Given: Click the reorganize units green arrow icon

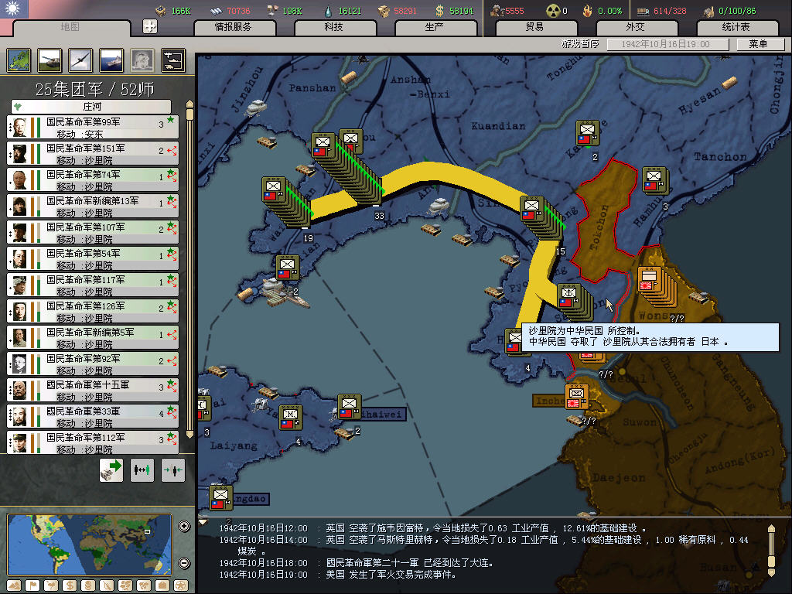Looking at the screenshot, I should point(111,470).
